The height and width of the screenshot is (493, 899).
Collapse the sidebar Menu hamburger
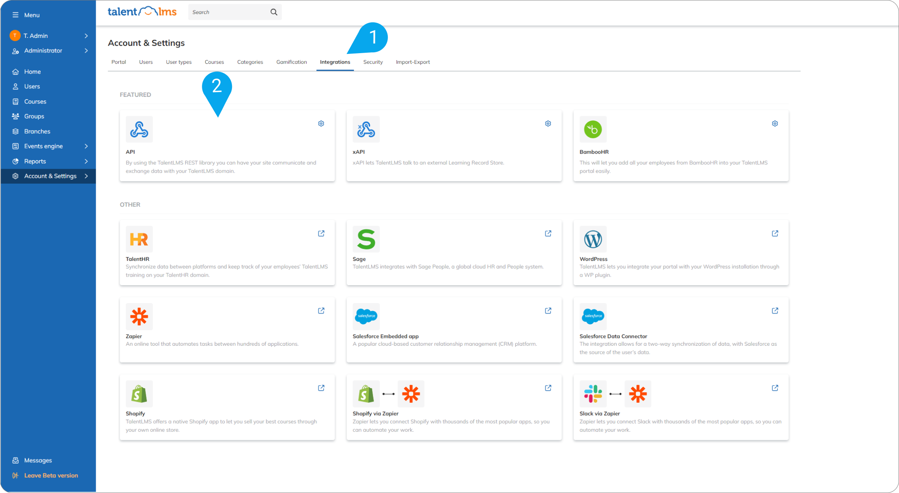tap(15, 15)
